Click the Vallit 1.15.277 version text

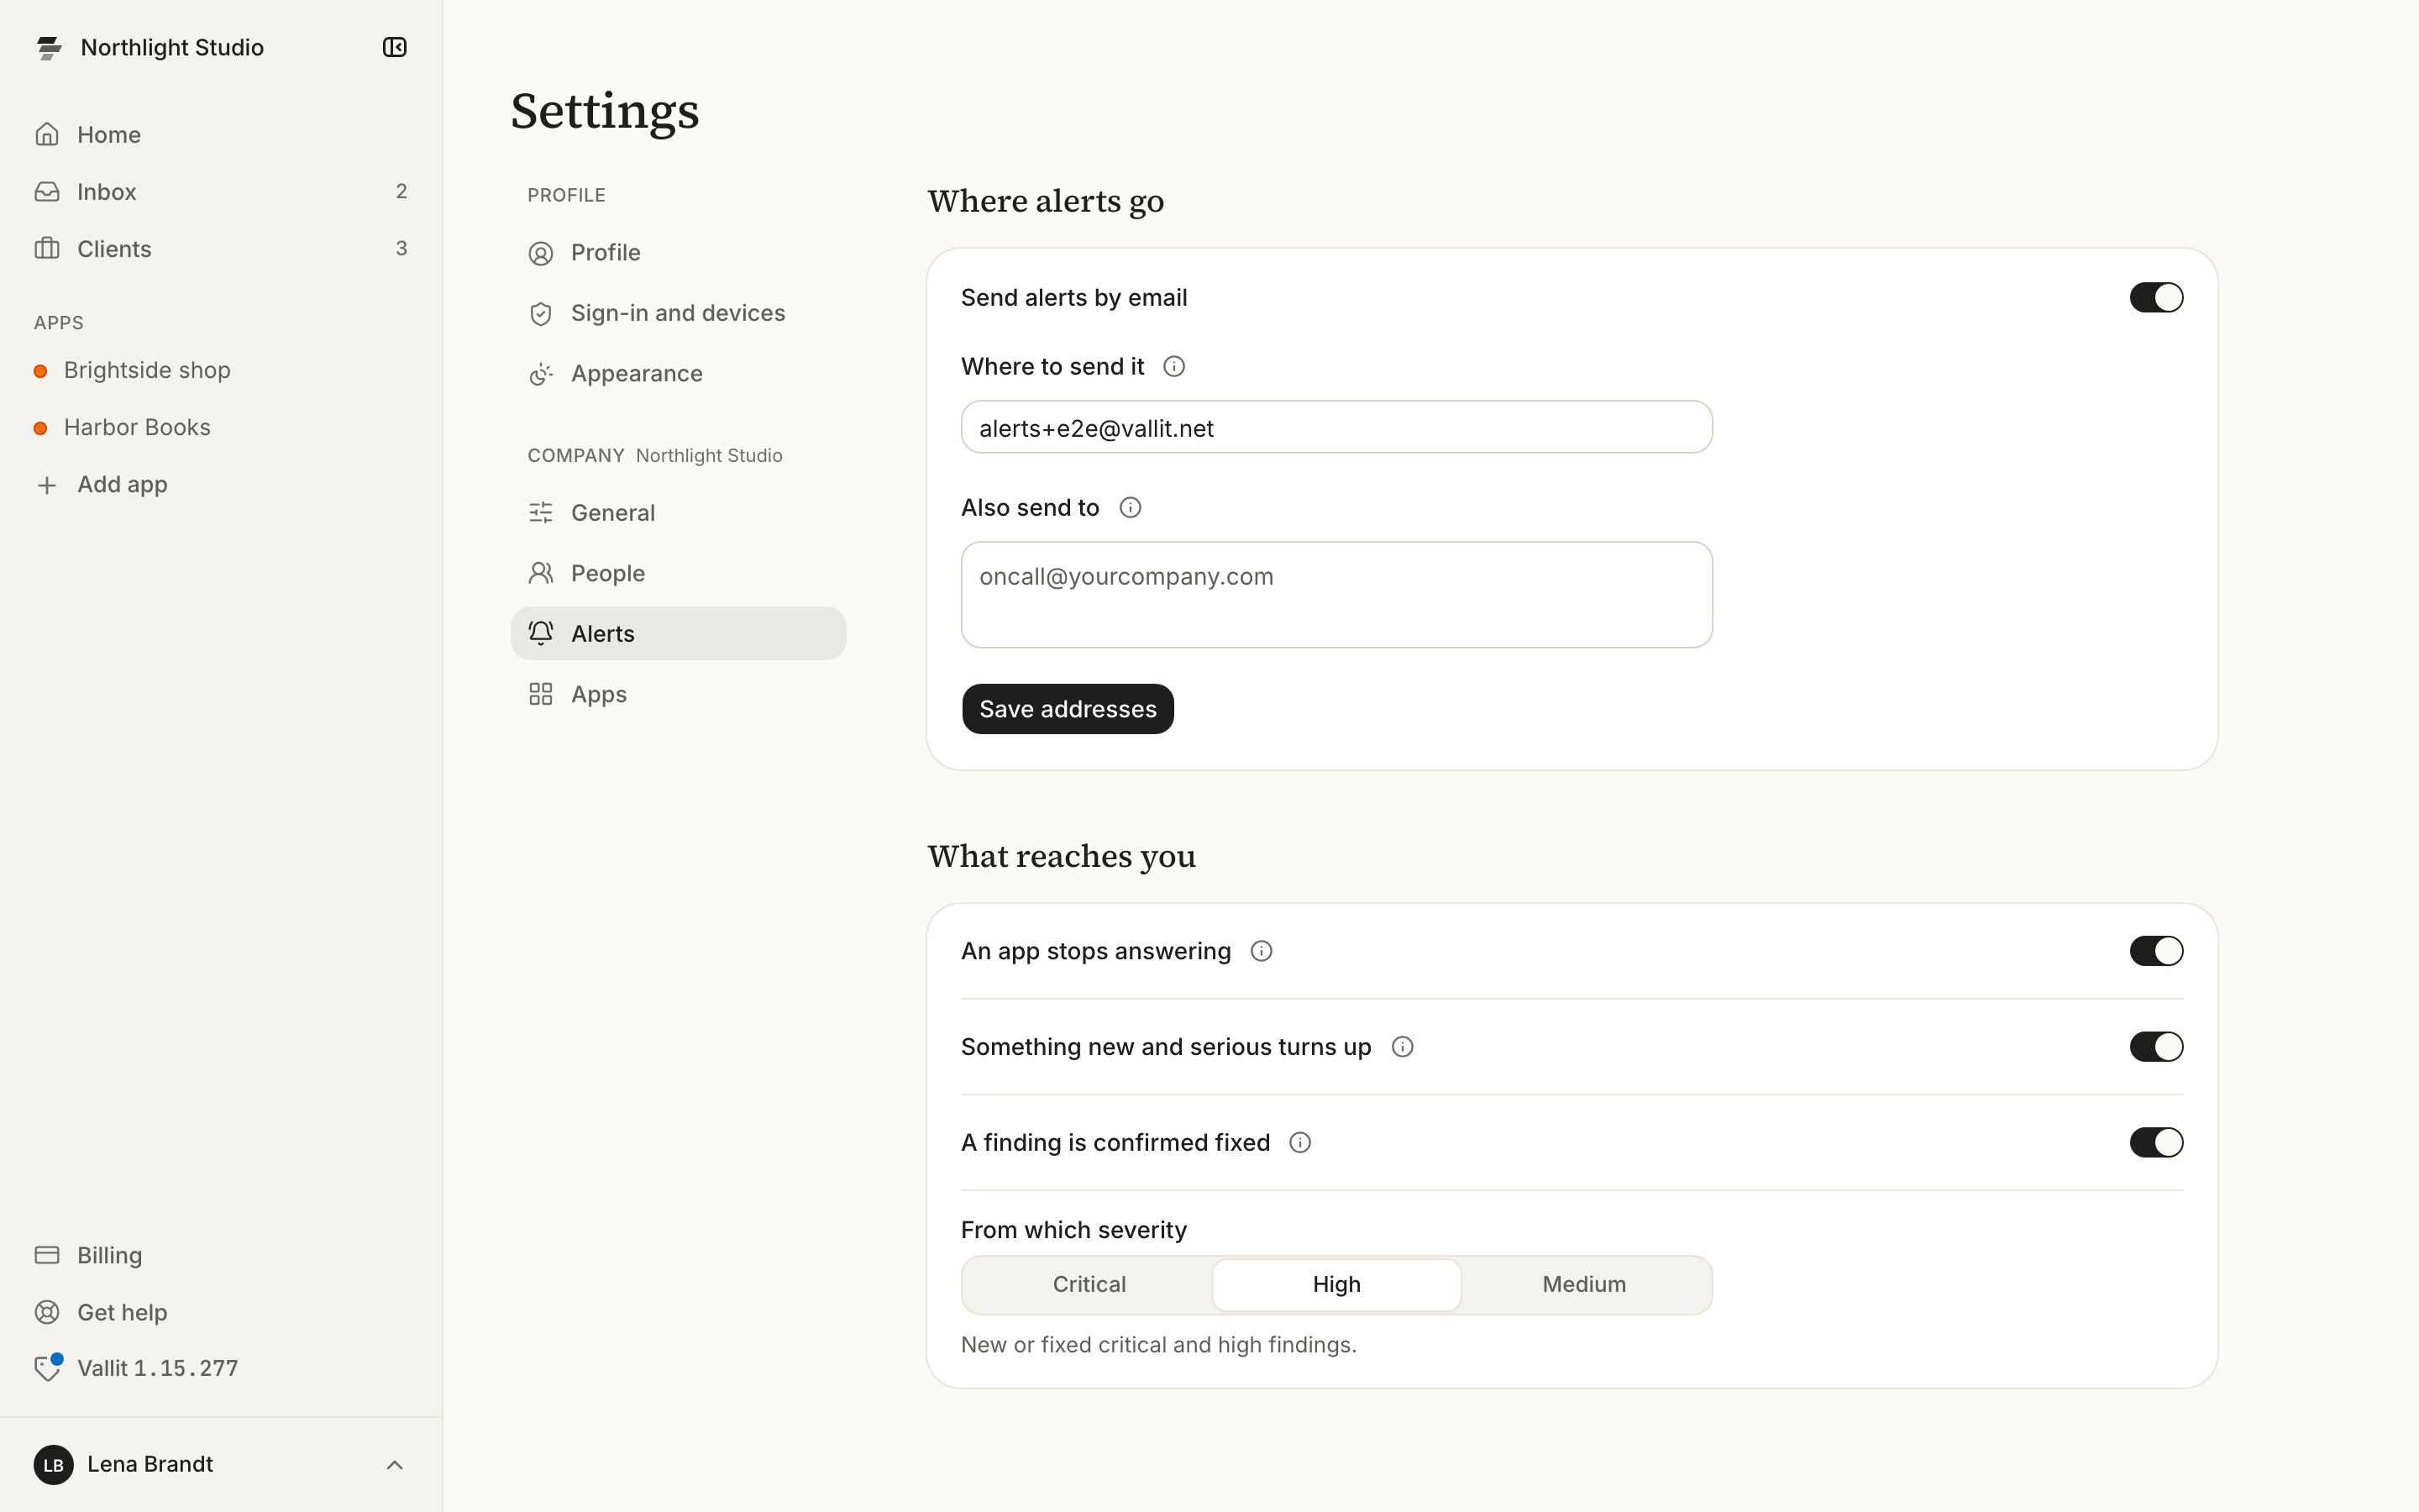(x=158, y=1369)
